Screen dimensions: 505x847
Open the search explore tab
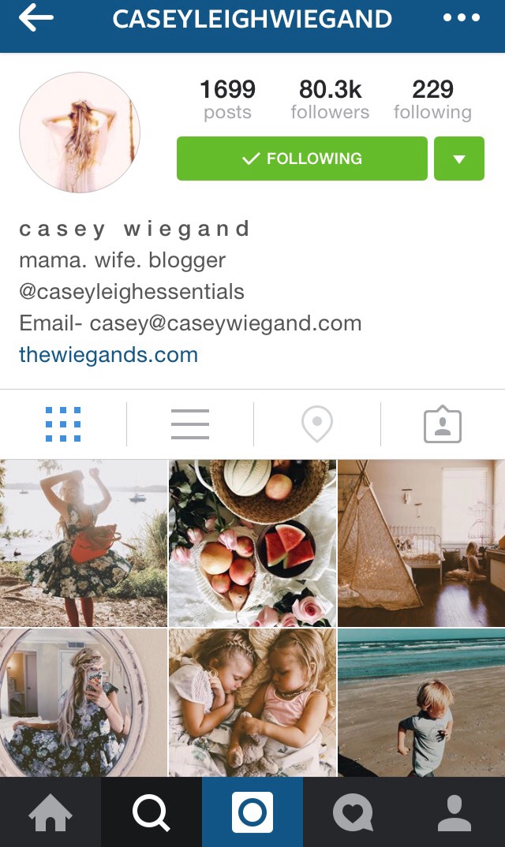[x=151, y=812]
